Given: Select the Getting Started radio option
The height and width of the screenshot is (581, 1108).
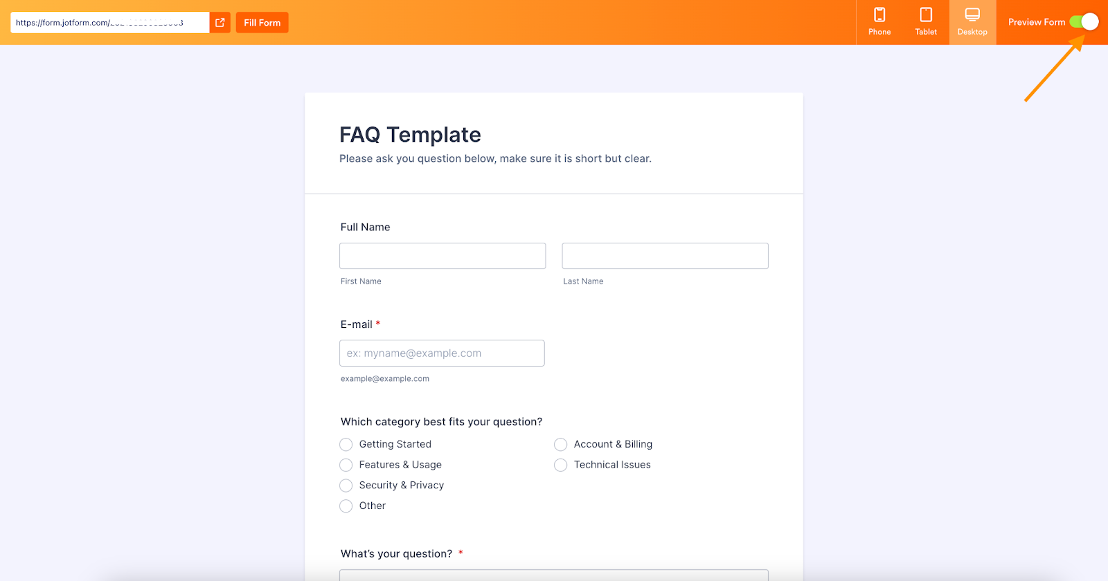Looking at the screenshot, I should [346, 444].
